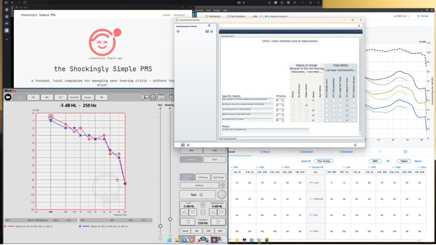436x245 pixels.
Task: Save questionnaire entry floppy icon
Action: pyautogui.click(x=207, y=31)
